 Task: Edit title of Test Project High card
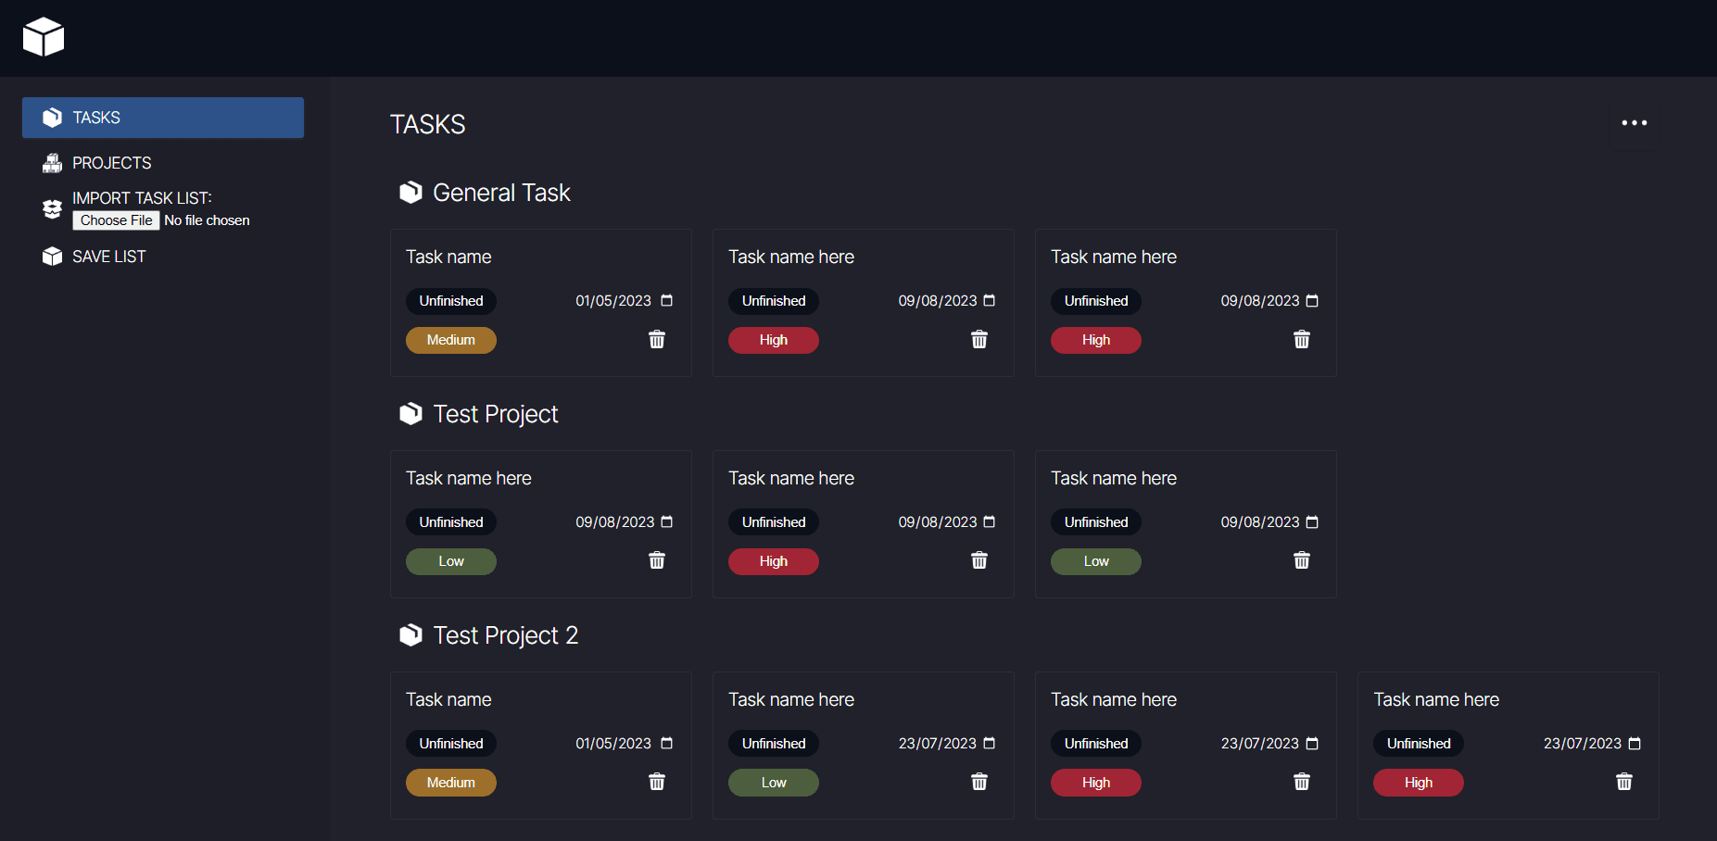coord(791,478)
